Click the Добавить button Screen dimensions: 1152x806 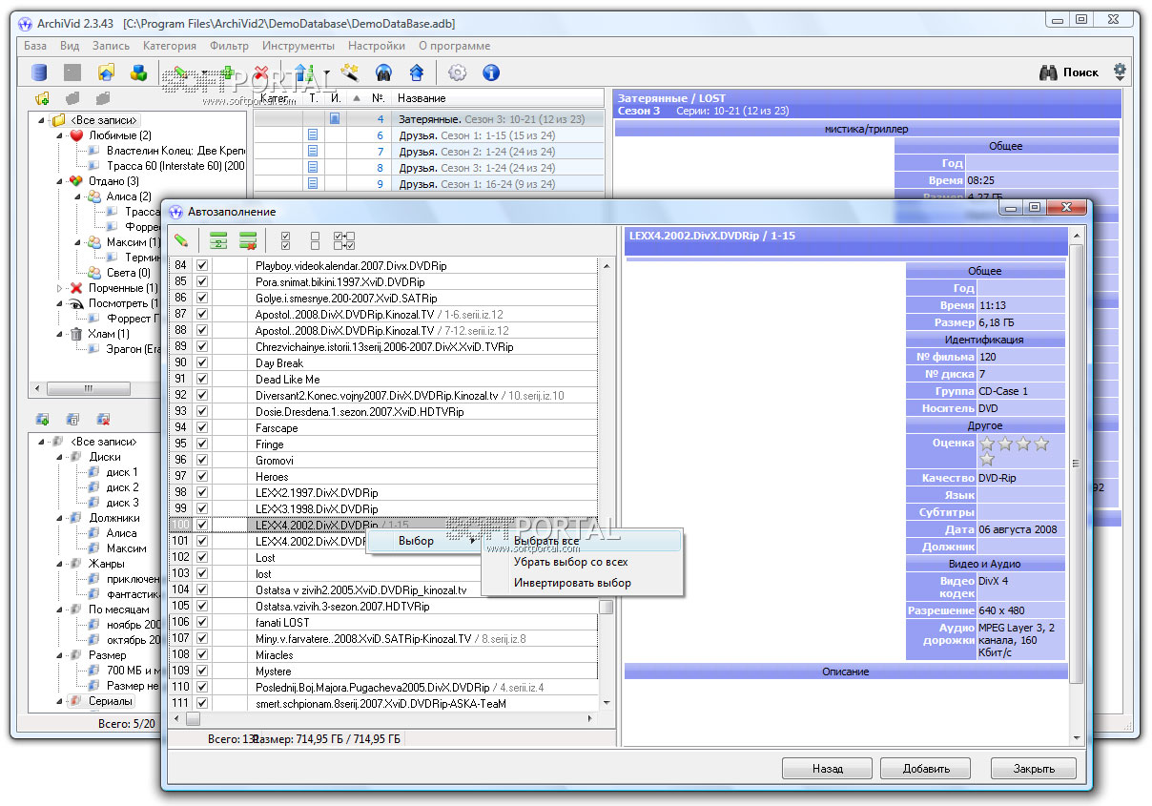927,768
